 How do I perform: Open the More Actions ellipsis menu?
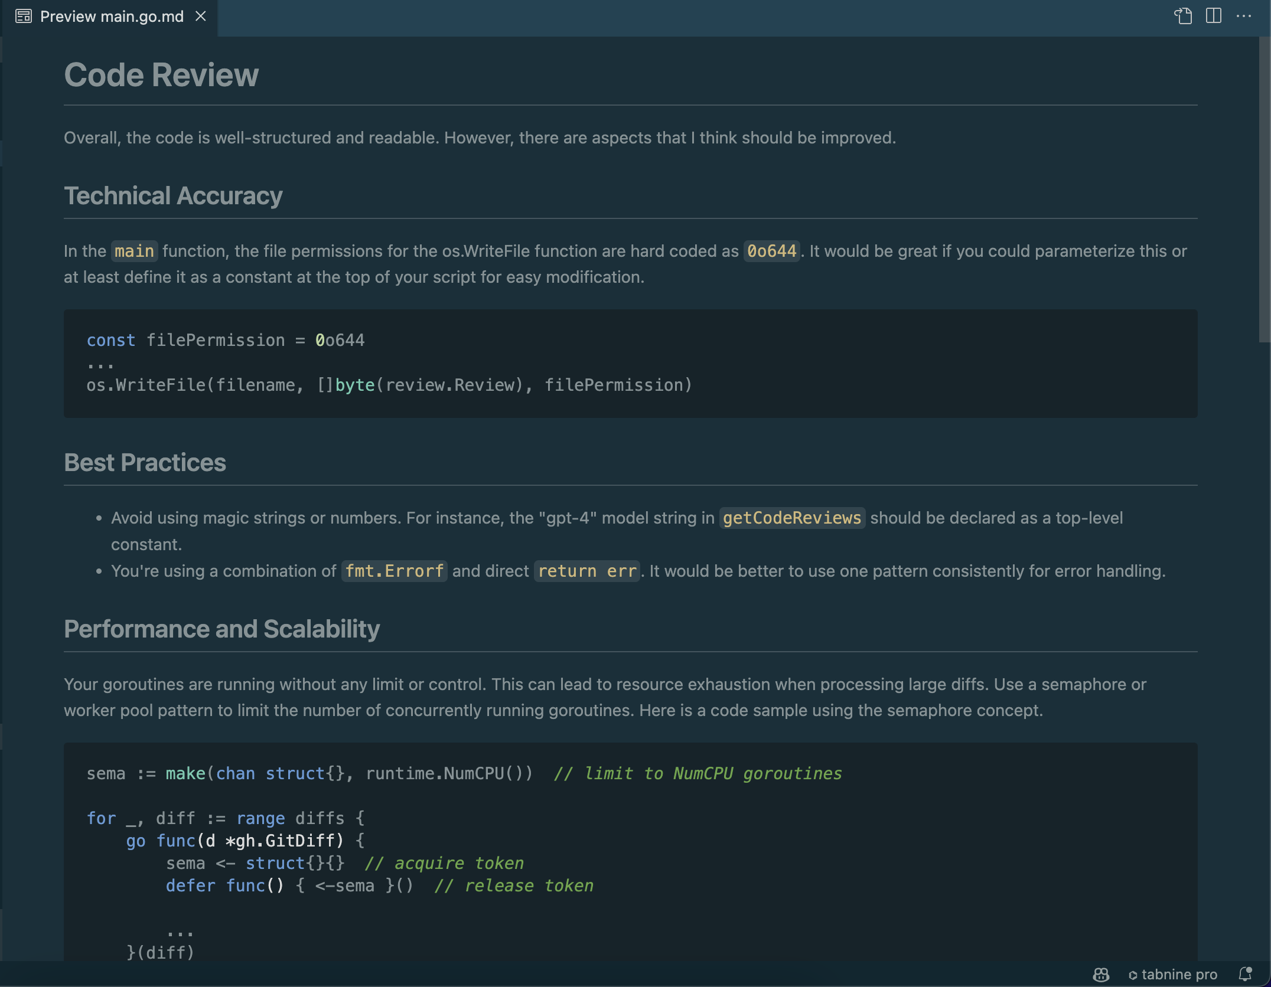[x=1244, y=16]
